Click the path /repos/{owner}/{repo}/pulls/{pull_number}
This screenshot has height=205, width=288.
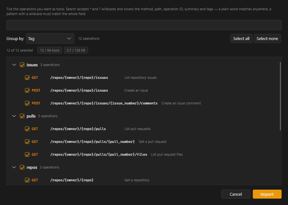click(92, 142)
